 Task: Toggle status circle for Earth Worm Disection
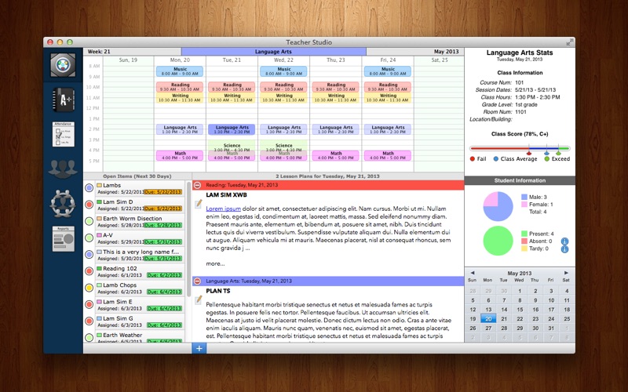point(89,221)
